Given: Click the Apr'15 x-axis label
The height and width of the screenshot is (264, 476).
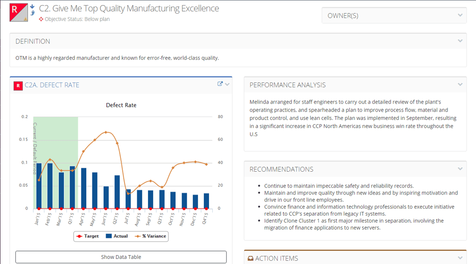Looking at the screenshot, I should point(83,218).
